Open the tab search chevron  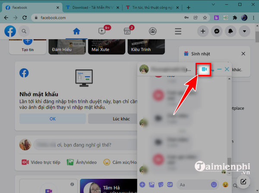point(213,4)
